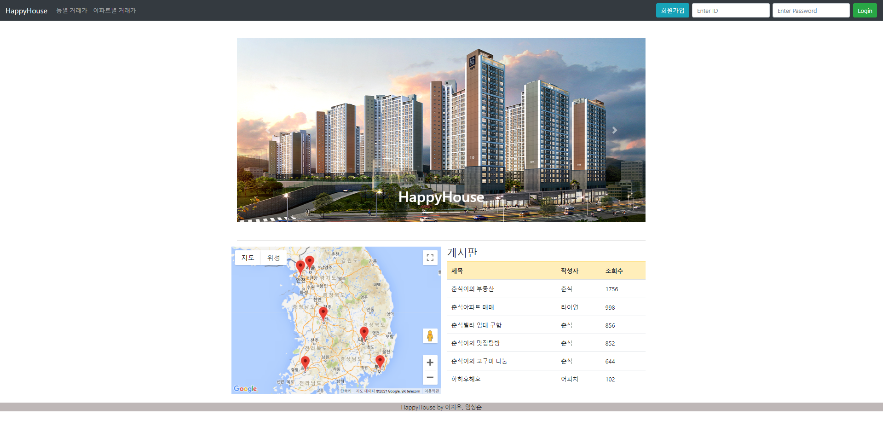Viewport: 883px width, 421px height.
Task: Zoom out on the map with the minus icon
Action: point(430,377)
